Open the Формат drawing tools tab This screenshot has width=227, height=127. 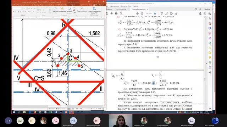[x=73, y=5]
